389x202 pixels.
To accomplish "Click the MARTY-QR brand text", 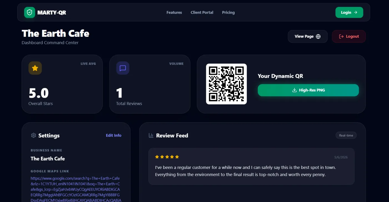I will click(52, 13).
